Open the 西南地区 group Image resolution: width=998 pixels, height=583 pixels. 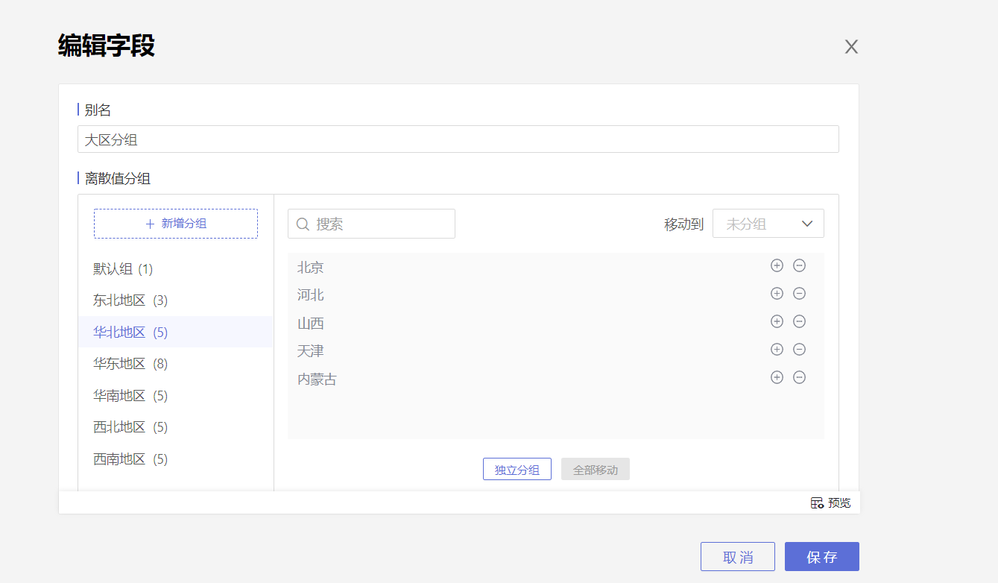[x=130, y=459]
